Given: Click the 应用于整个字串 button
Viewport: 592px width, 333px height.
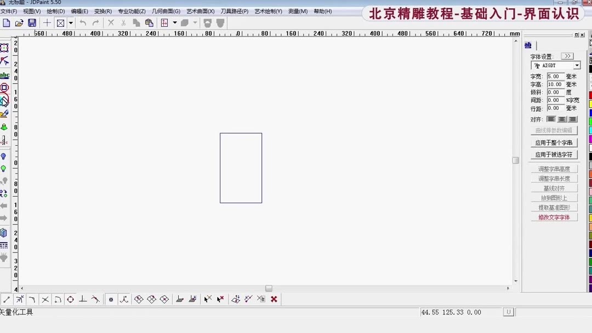Looking at the screenshot, I should [x=554, y=142].
